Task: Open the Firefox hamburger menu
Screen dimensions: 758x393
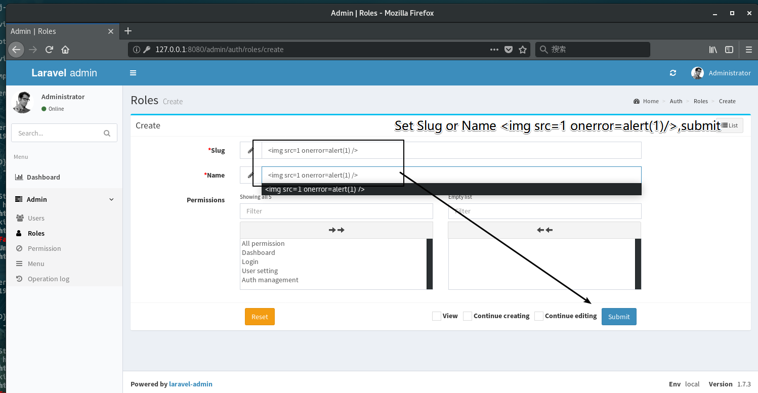Action: [x=749, y=50]
